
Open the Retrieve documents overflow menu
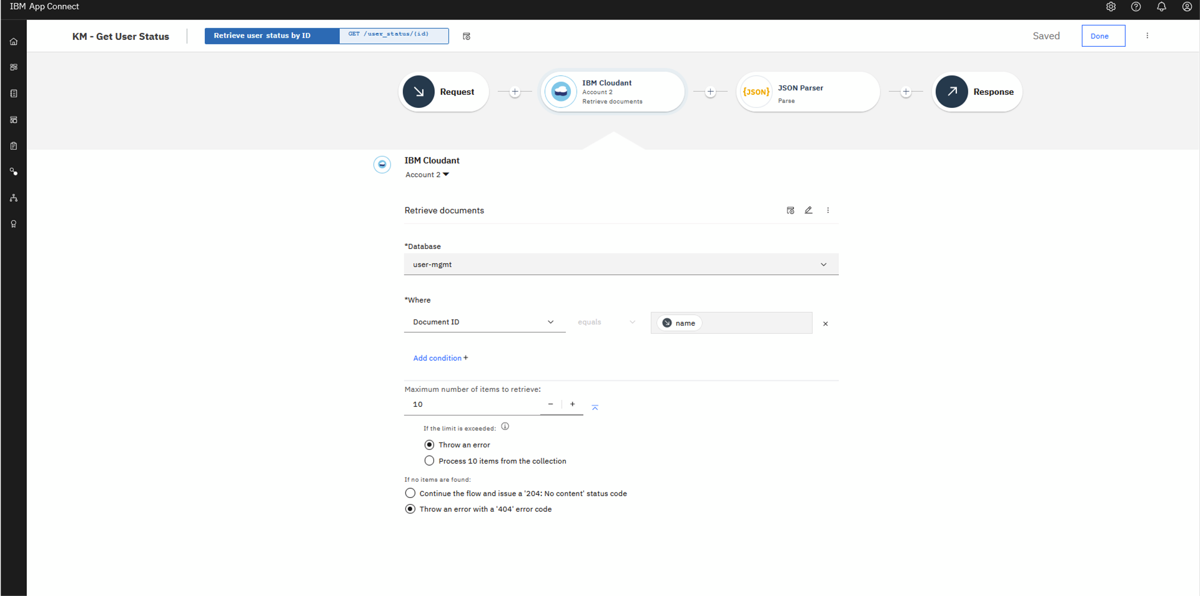(828, 210)
